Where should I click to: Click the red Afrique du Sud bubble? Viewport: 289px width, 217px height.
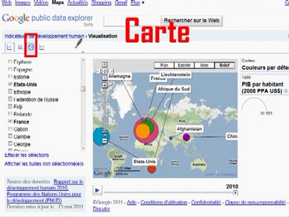[151, 169]
